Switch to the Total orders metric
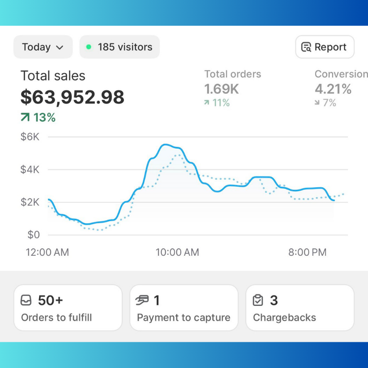The height and width of the screenshot is (368, 368). [x=232, y=74]
